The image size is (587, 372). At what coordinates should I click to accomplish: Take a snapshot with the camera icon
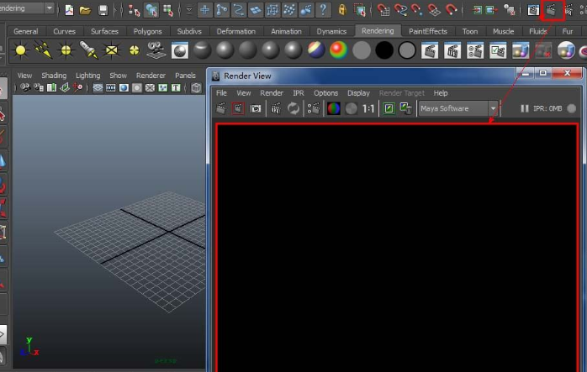[x=256, y=108]
